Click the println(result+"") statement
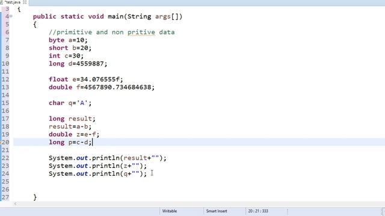The image size is (385, 216). (x=108, y=158)
